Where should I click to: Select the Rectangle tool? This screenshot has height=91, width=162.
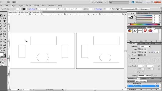pos(5,24)
